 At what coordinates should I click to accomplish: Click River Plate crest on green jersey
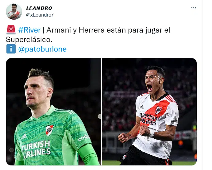tap(49, 130)
